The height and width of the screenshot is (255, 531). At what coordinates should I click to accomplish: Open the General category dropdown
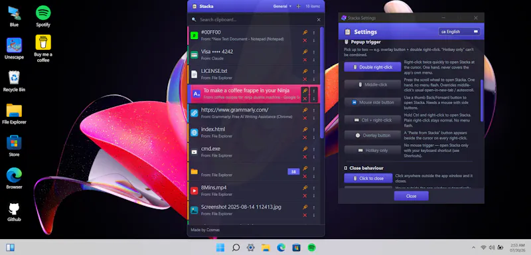(x=282, y=6)
